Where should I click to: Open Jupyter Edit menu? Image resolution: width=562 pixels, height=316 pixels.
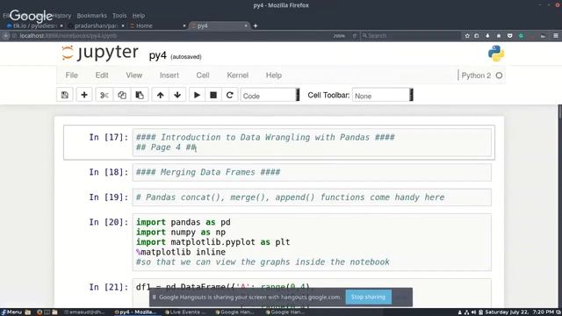[102, 75]
